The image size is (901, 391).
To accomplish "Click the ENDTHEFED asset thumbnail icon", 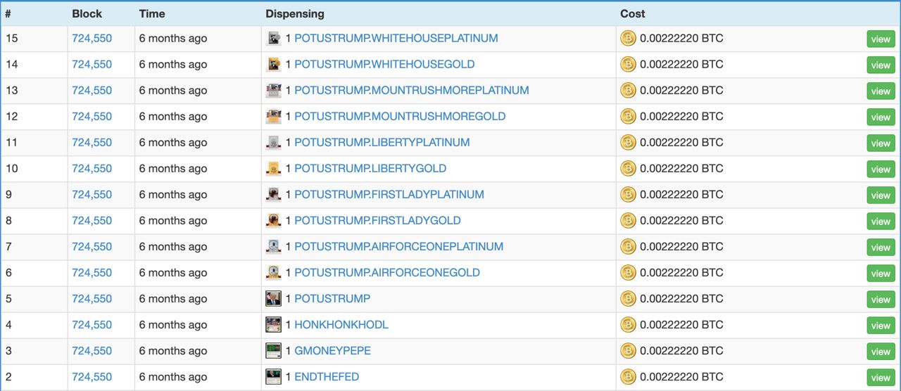I will click(274, 377).
